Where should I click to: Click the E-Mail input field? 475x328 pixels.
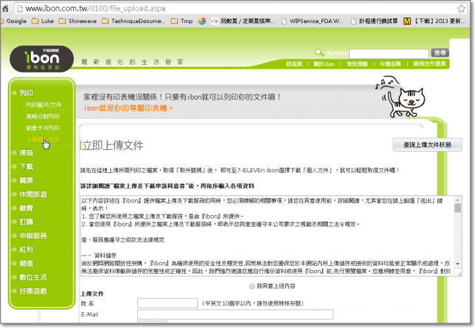[x=236, y=315]
